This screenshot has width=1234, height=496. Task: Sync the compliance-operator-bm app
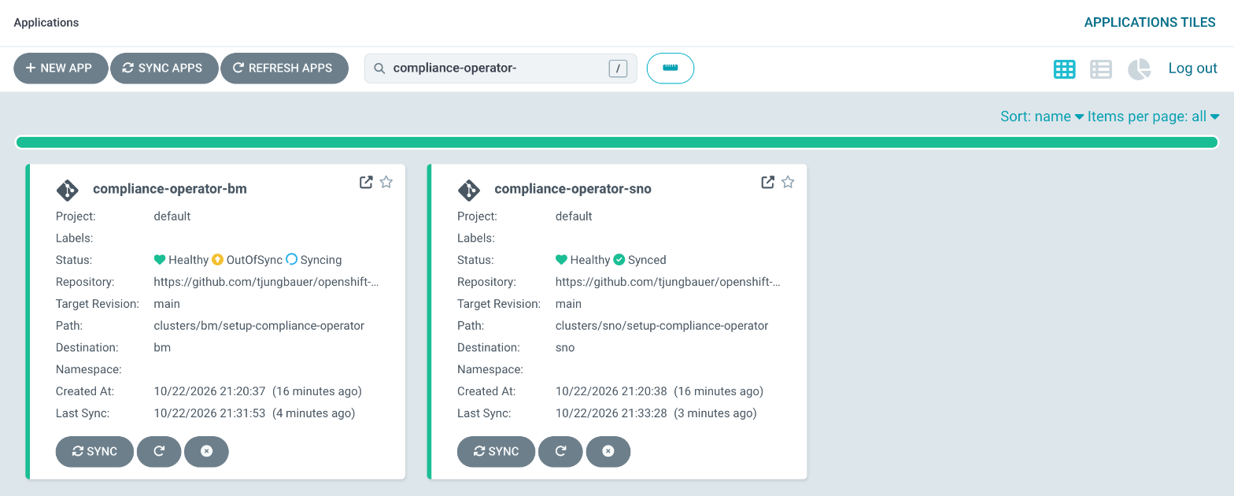(94, 452)
